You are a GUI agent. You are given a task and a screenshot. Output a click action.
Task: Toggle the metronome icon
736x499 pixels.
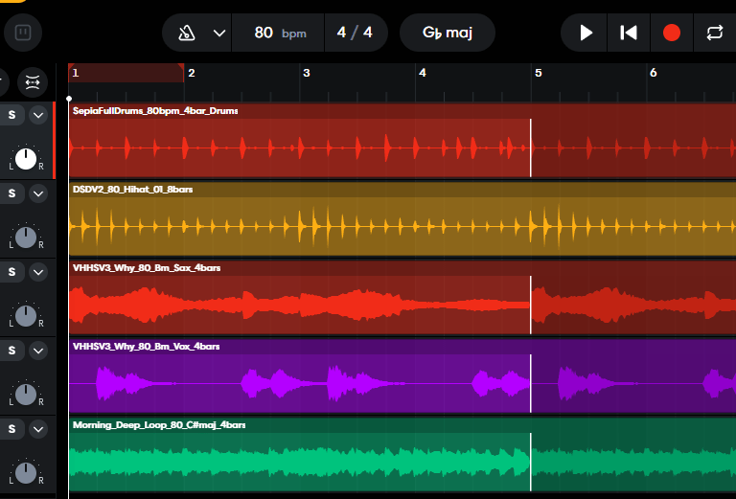(187, 33)
